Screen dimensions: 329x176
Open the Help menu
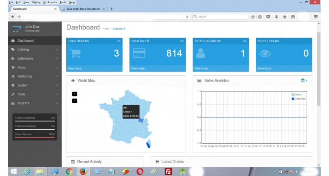click(x=72, y=2)
